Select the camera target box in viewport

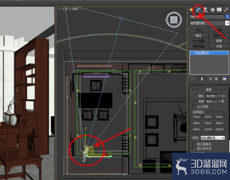click(x=121, y=18)
